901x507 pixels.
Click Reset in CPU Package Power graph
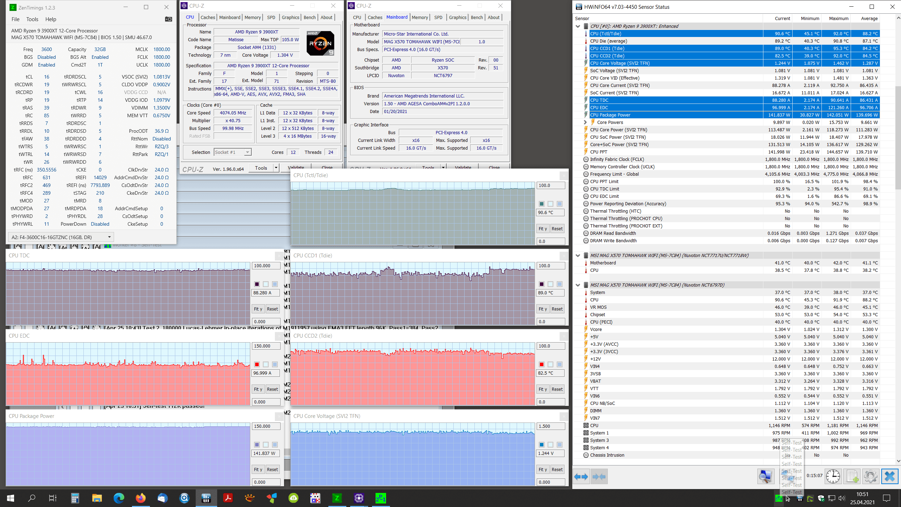272,469
